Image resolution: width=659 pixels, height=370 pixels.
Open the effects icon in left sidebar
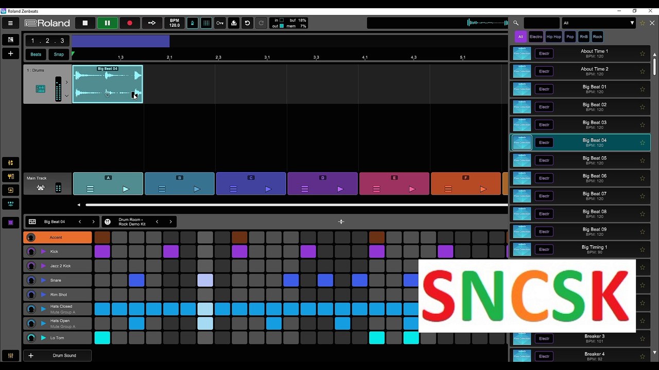(10, 176)
